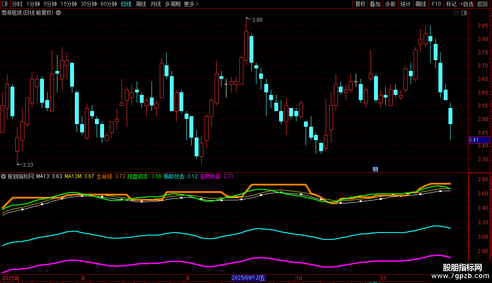
Task: Open the 标记 marker tool
Action: click(451, 4)
